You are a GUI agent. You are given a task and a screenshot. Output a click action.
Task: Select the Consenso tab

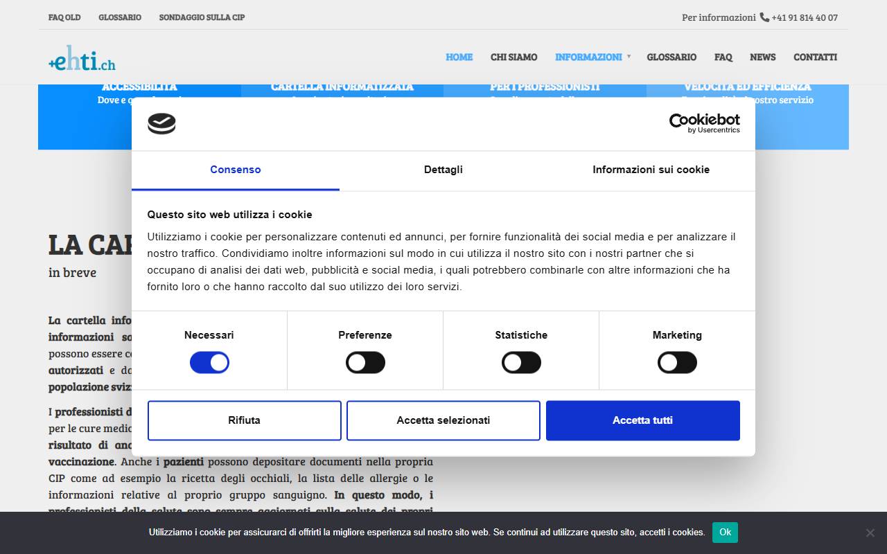(236, 170)
